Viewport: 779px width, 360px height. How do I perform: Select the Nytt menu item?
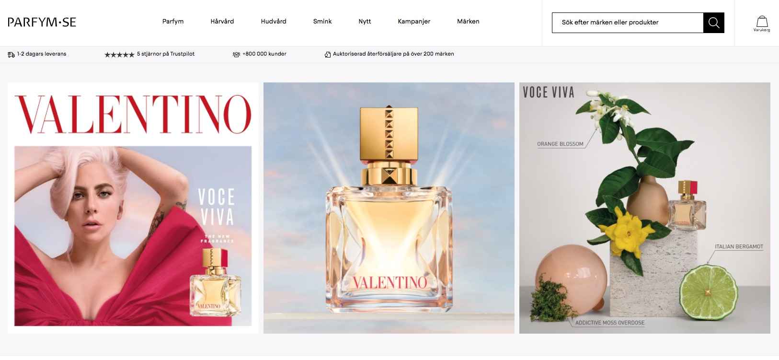click(365, 22)
